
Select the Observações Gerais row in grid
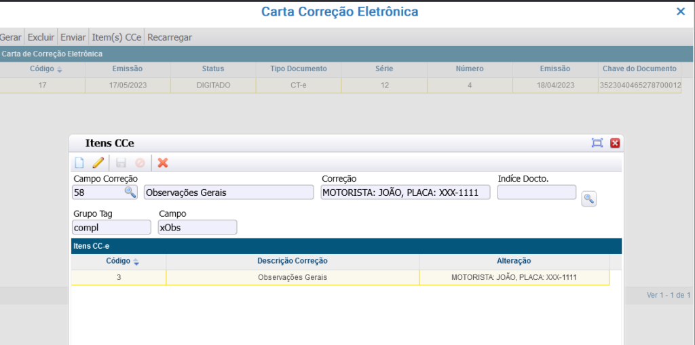(x=293, y=278)
